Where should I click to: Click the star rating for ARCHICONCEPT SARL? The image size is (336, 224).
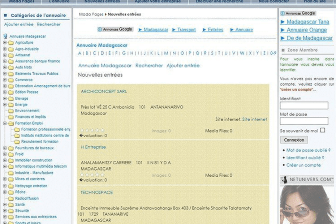click(x=92, y=130)
